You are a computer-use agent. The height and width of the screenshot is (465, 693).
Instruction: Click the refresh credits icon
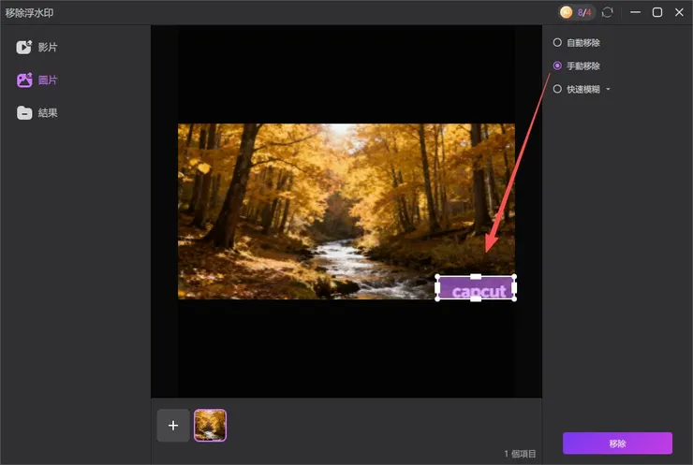coord(607,12)
